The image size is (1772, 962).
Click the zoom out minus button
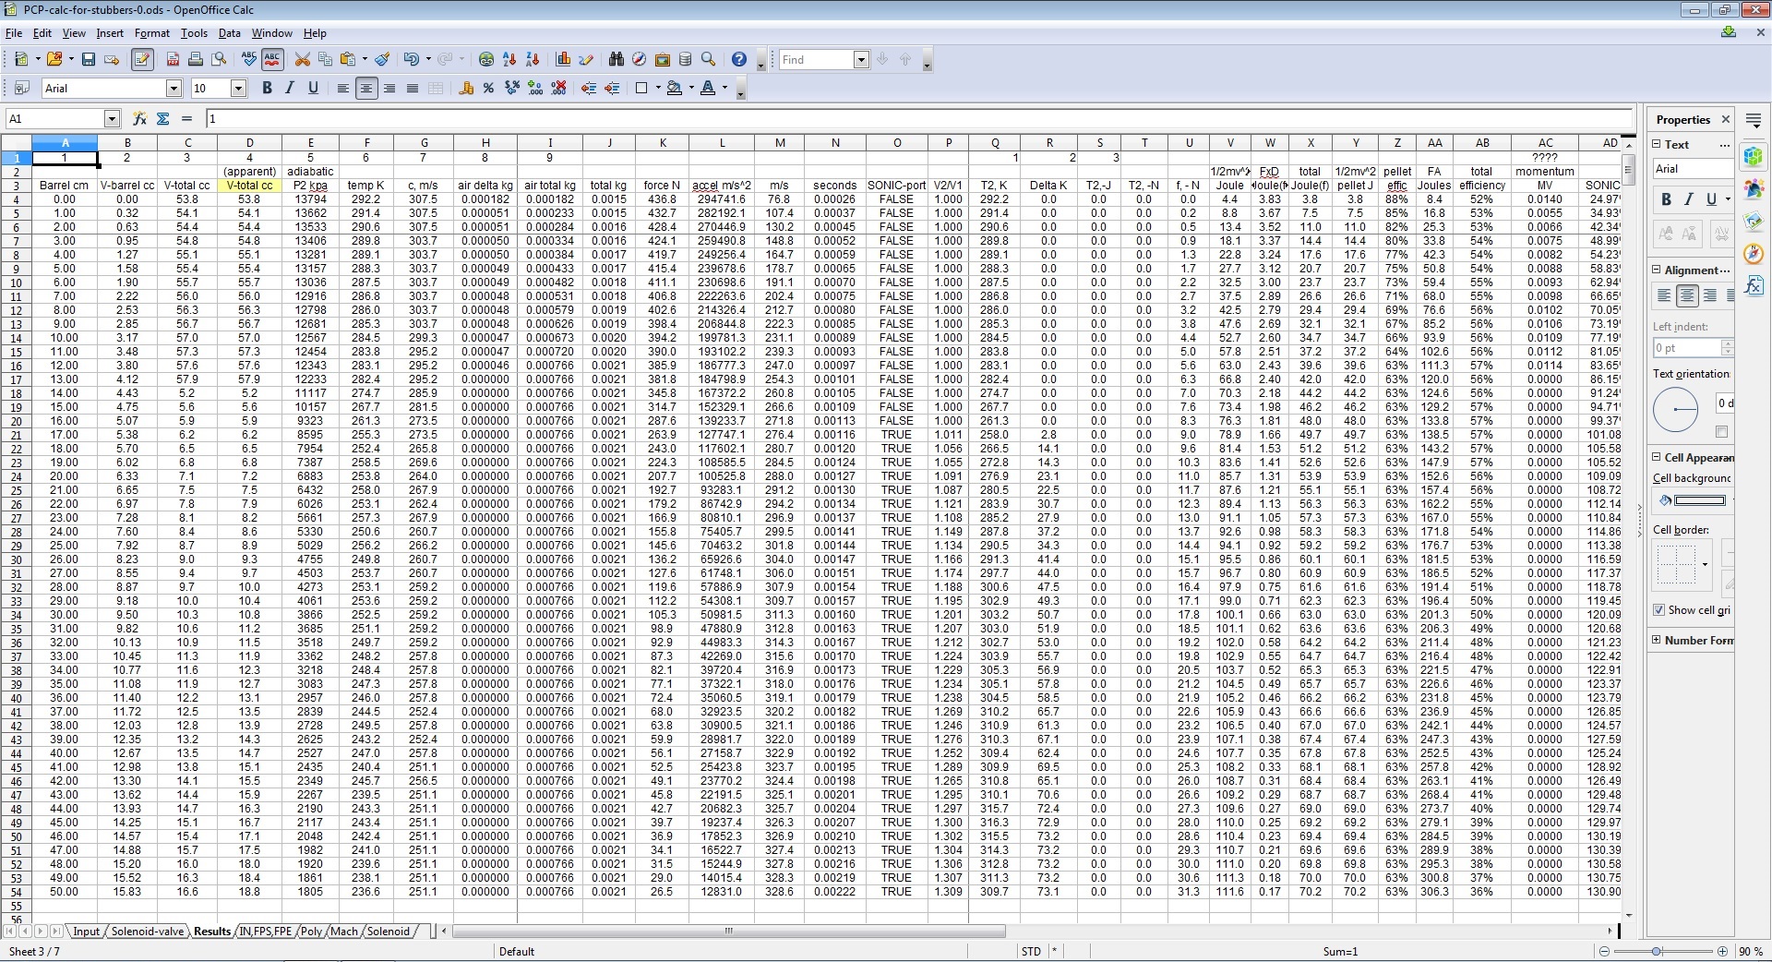point(1605,951)
